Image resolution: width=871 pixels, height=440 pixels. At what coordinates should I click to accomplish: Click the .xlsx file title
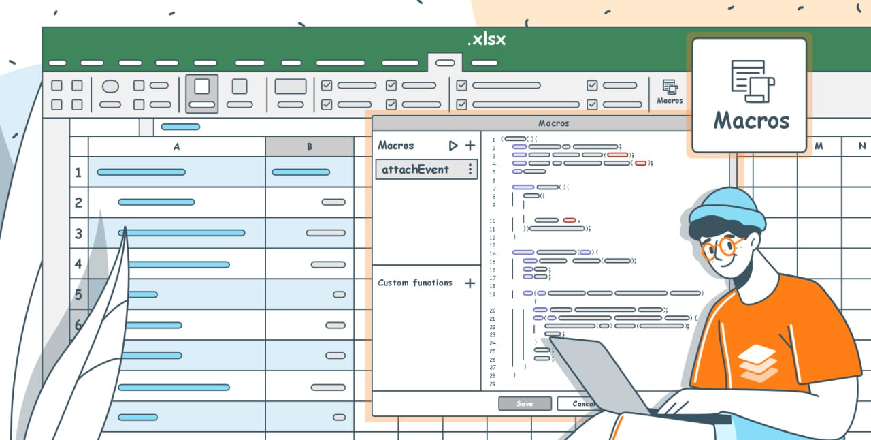coord(487,40)
